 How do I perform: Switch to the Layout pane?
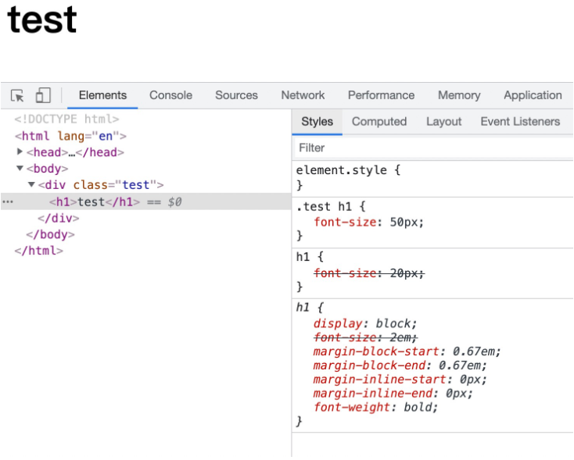click(x=443, y=122)
